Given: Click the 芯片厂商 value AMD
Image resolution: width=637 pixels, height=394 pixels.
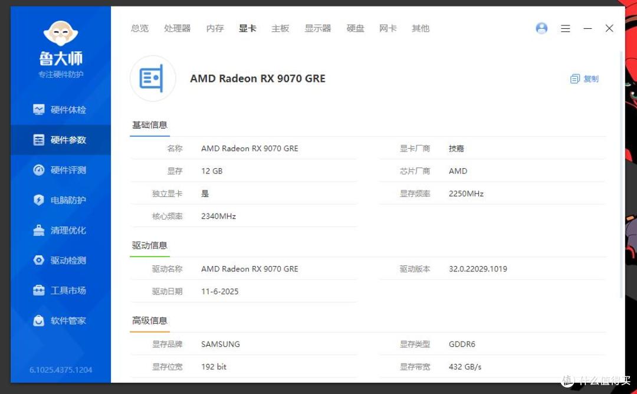Looking at the screenshot, I should [x=458, y=171].
